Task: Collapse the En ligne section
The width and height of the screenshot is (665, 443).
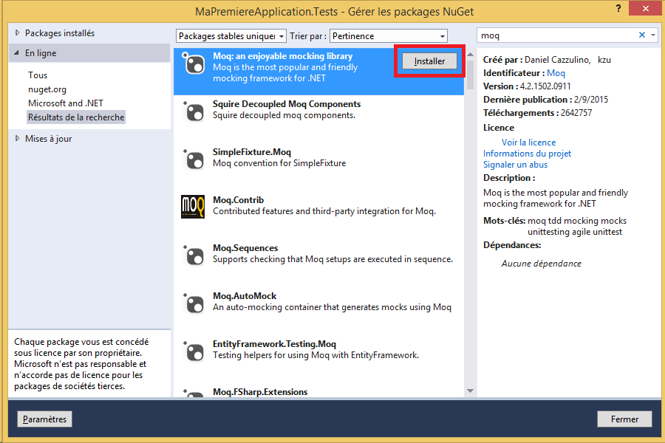Action: 16,53
